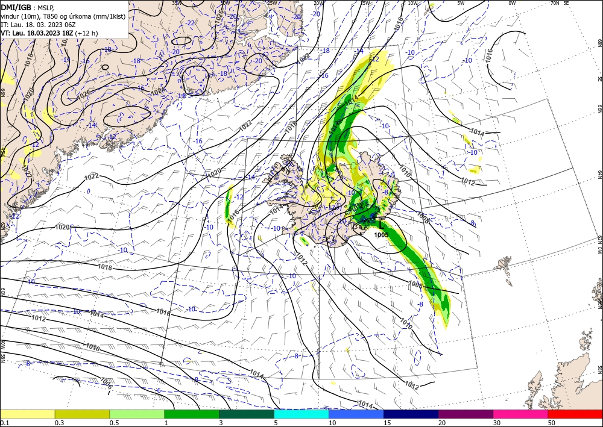The width and height of the screenshot is (603, 427).
Task: Choose the purple 20–30 legend swatch
Action: 466,414
